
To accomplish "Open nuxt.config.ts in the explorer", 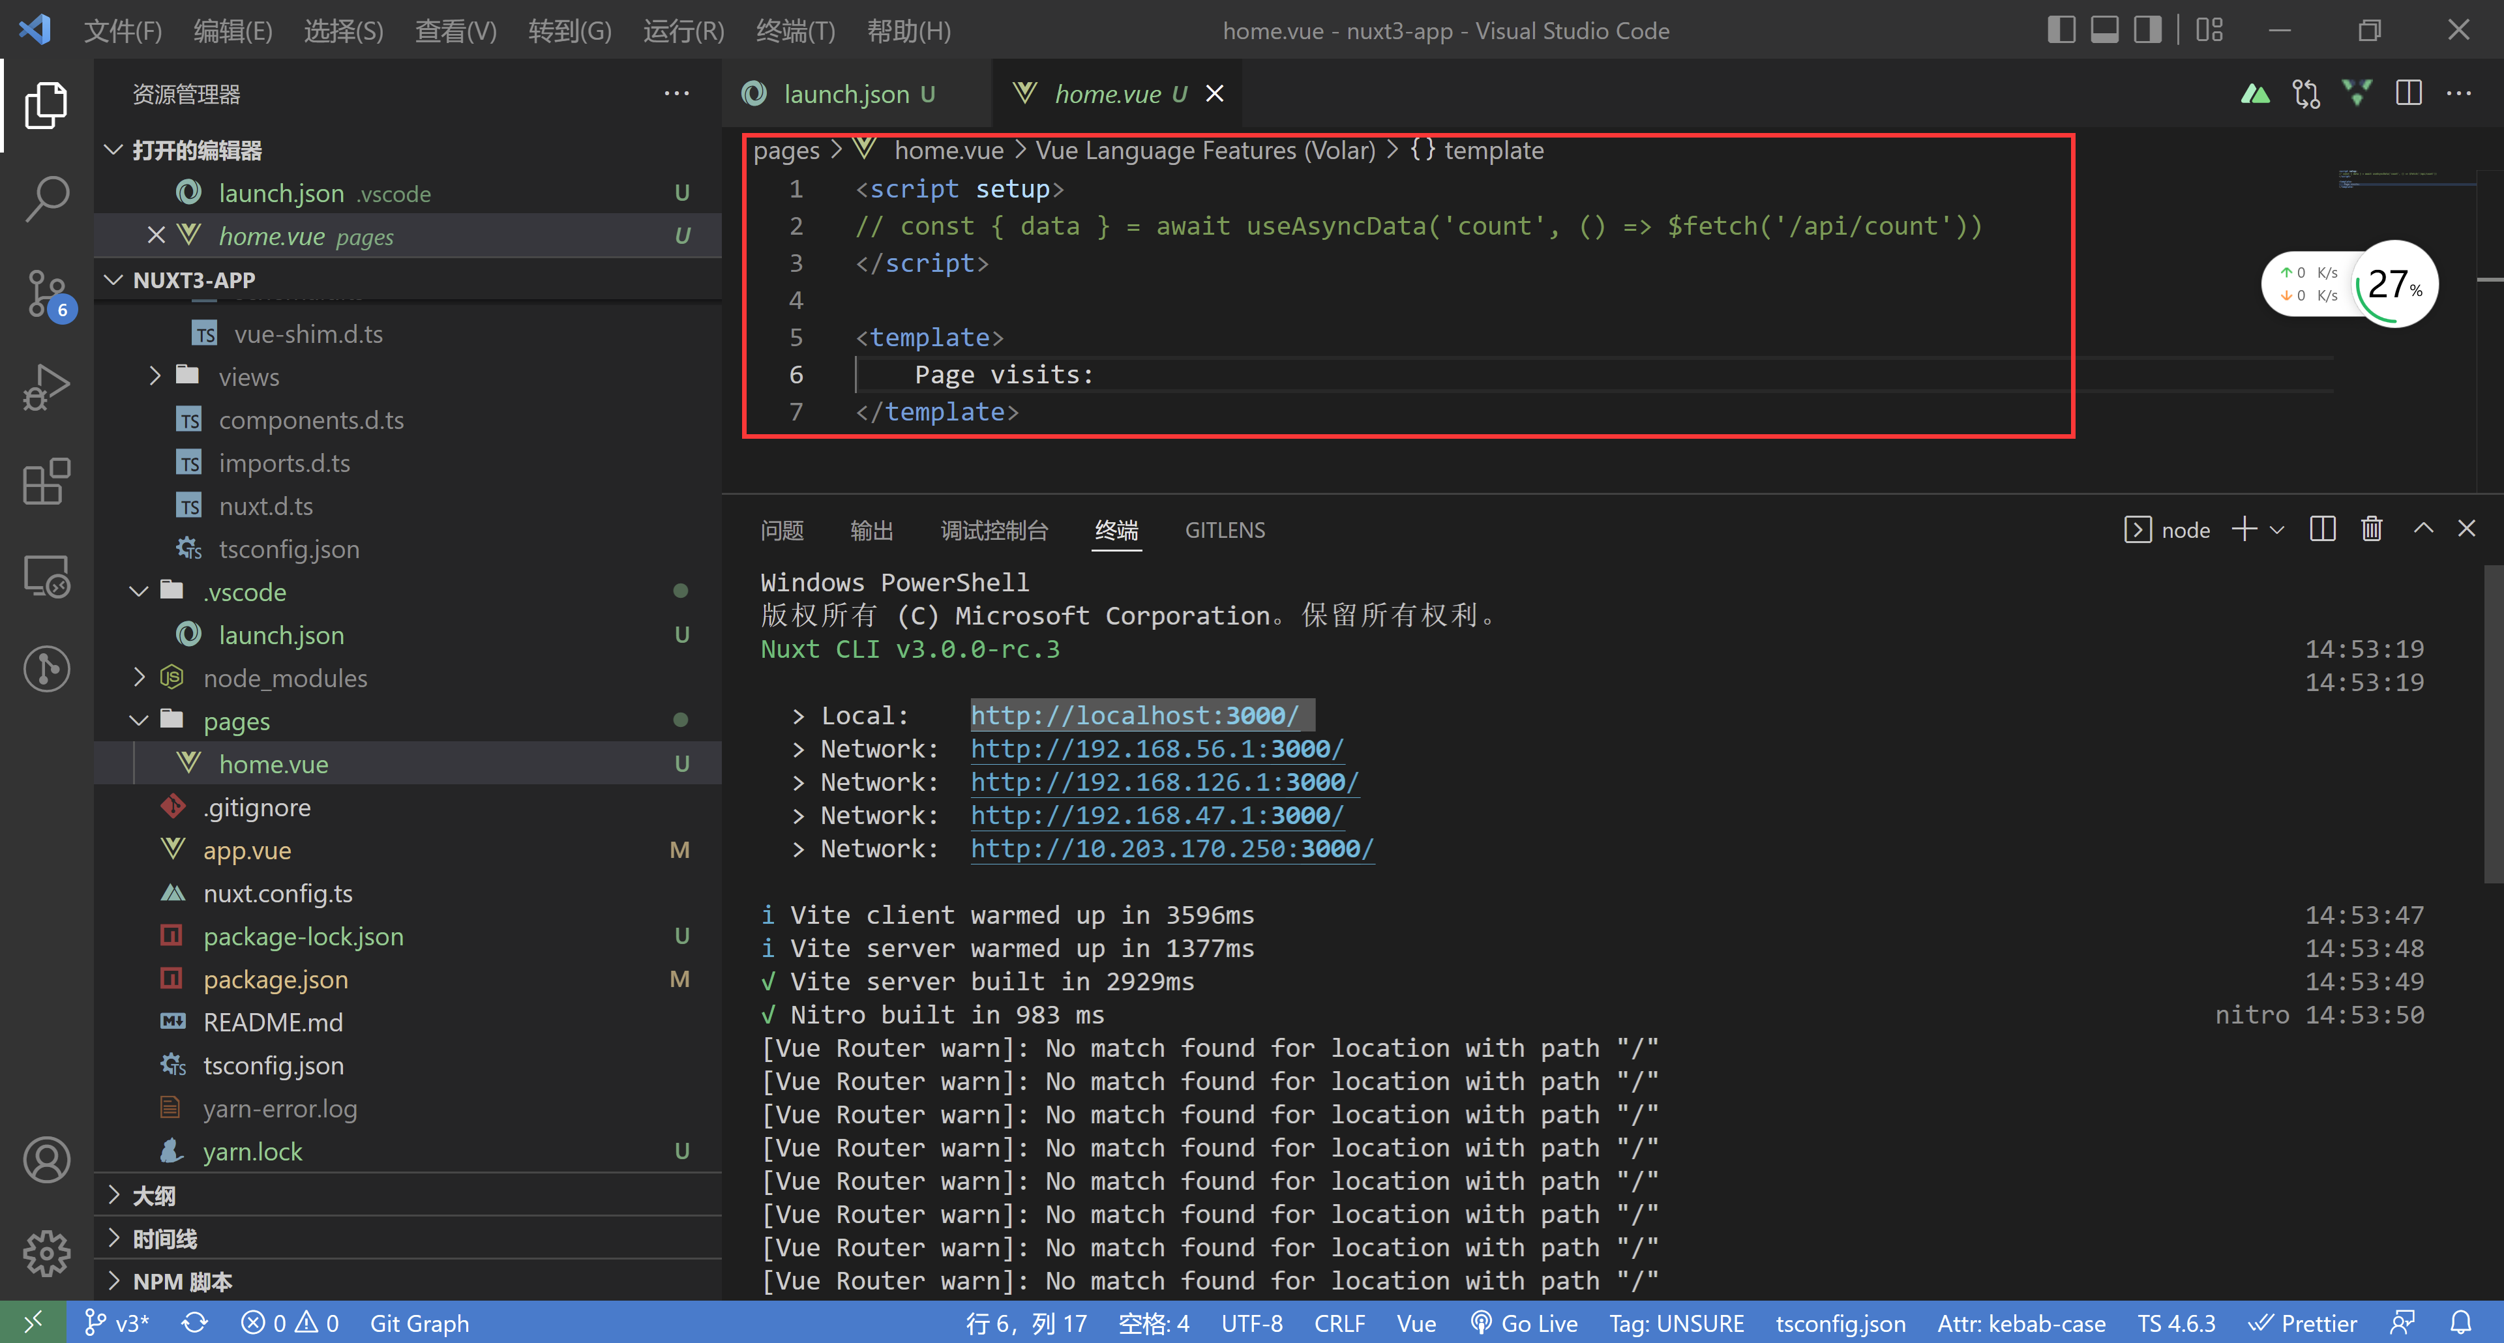I will 277,892.
